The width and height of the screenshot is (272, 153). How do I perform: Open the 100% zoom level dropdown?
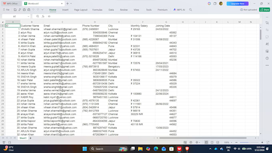coord(228,142)
